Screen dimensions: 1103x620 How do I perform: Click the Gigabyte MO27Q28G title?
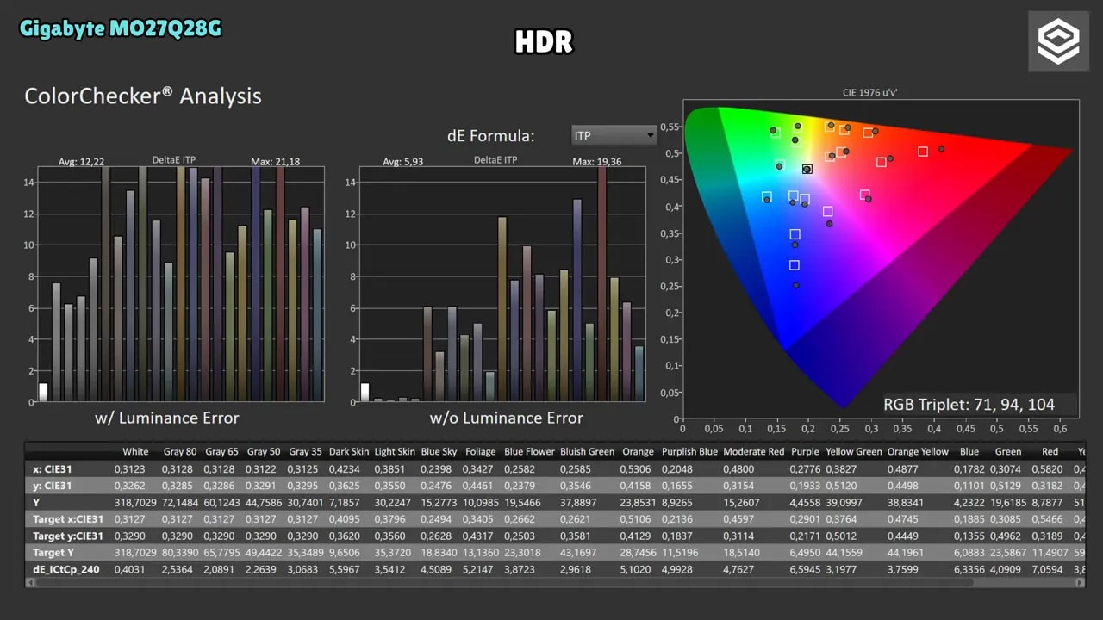(121, 28)
